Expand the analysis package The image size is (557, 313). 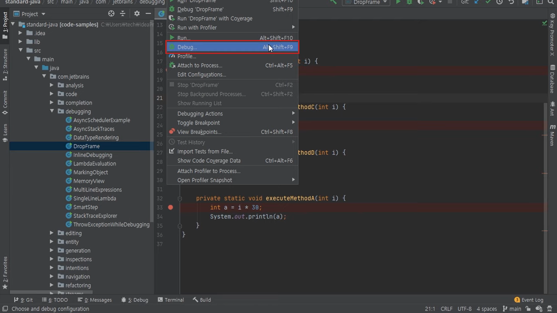pyautogui.click(x=52, y=85)
